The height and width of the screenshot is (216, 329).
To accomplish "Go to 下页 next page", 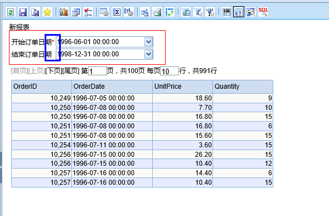I will [x=54, y=71].
